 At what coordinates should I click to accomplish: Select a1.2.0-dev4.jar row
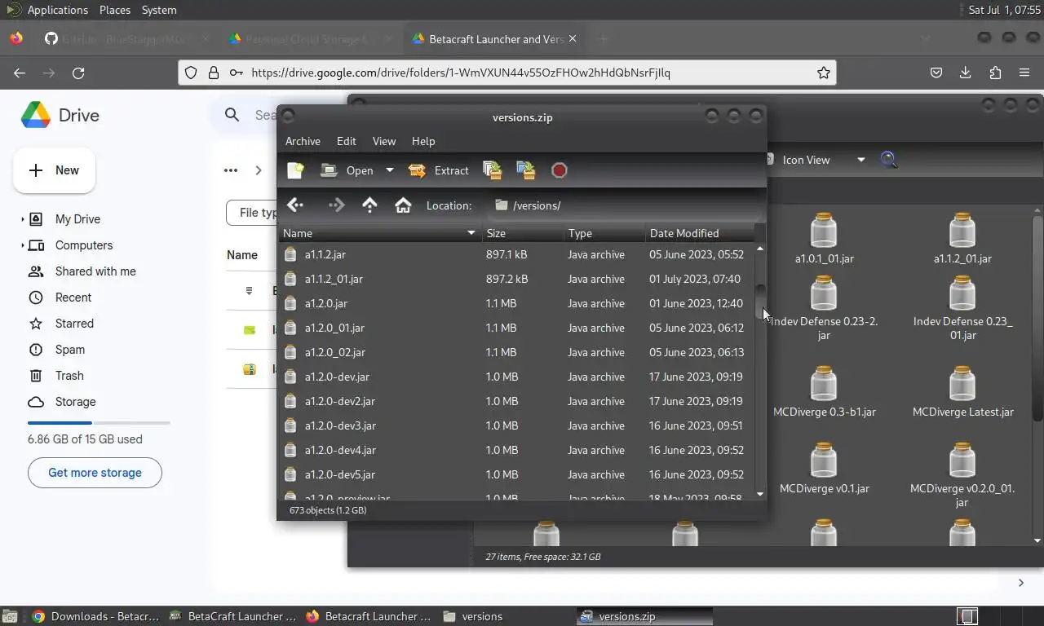click(x=516, y=450)
